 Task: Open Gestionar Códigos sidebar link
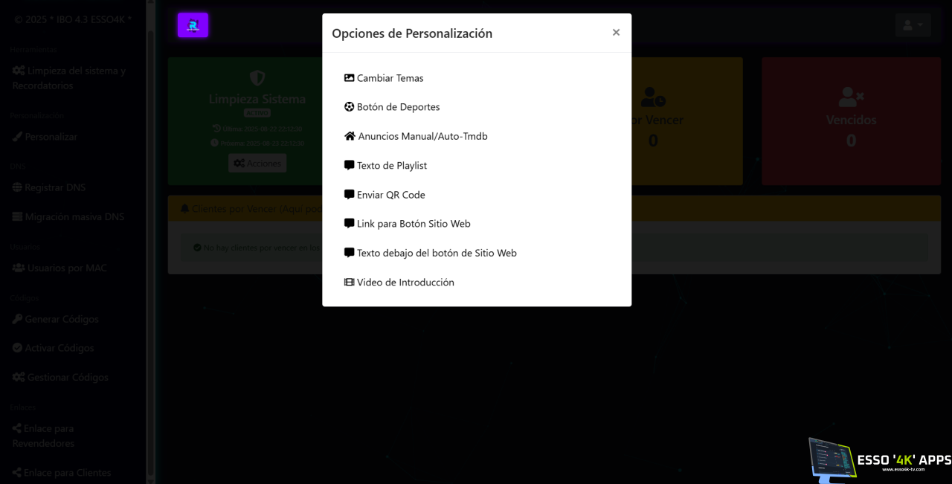click(68, 377)
